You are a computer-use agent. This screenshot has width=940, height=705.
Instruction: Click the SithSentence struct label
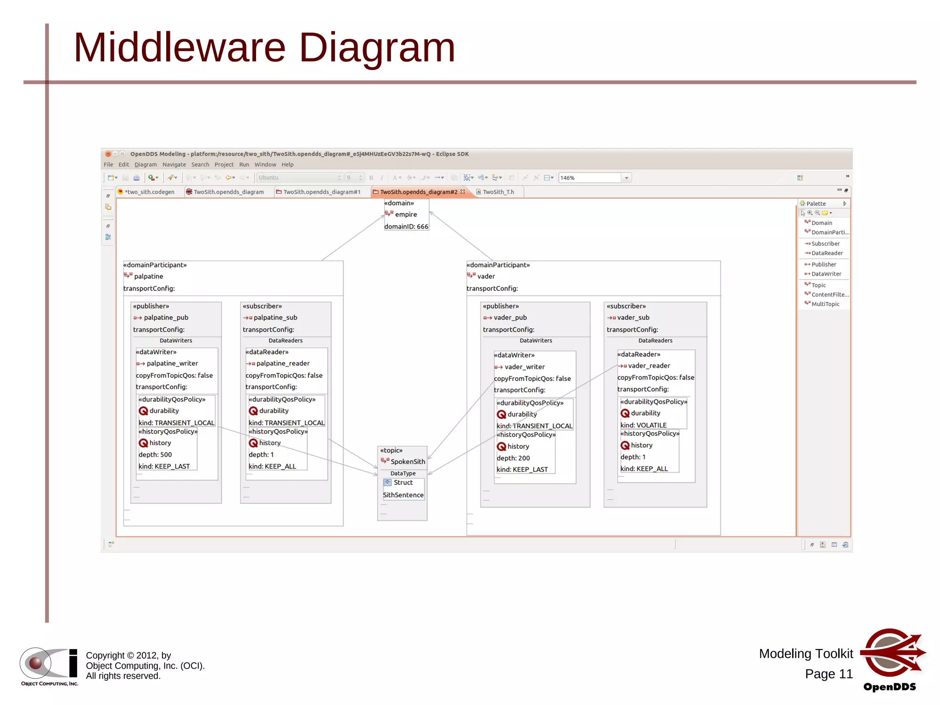(403, 495)
